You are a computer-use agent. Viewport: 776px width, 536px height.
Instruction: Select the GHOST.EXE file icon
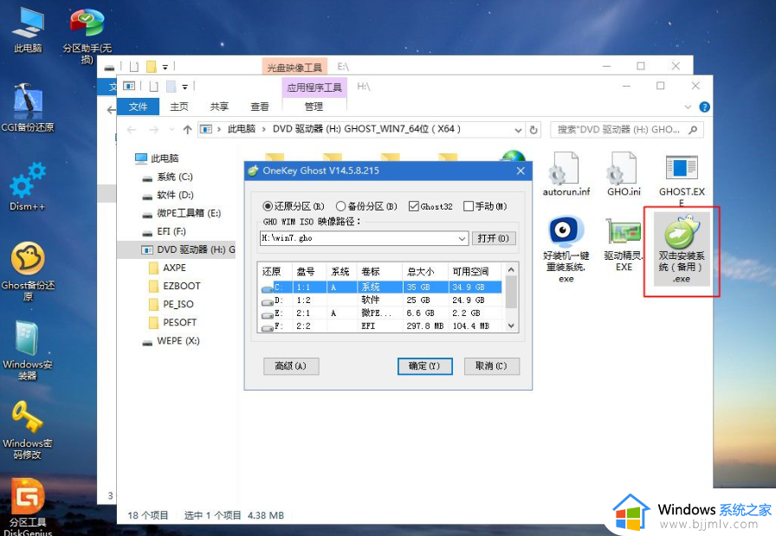point(682,179)
